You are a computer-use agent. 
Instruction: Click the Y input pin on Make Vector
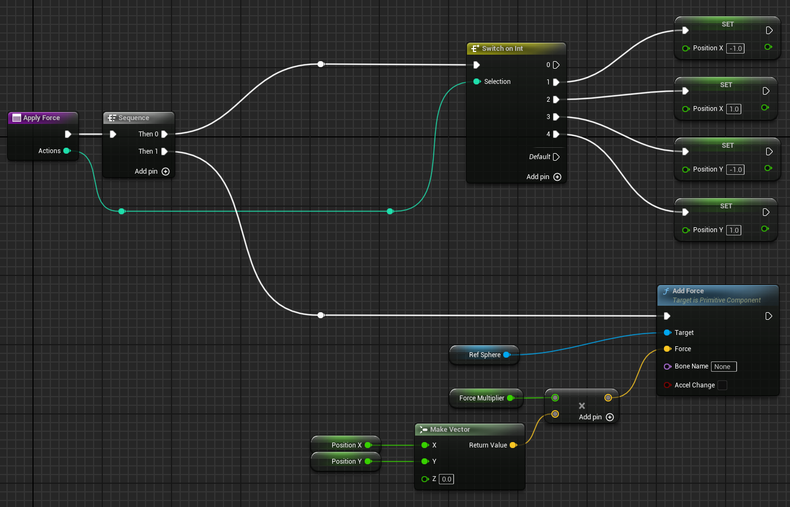[425, 462]
